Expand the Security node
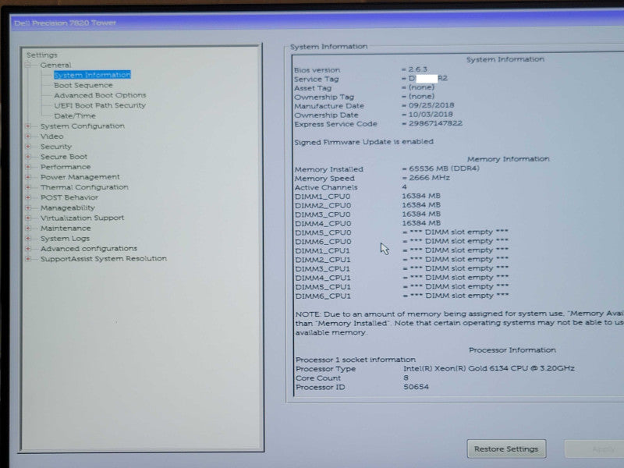The image size is (624, 468). pyautogui.click(x=28, y=147)
